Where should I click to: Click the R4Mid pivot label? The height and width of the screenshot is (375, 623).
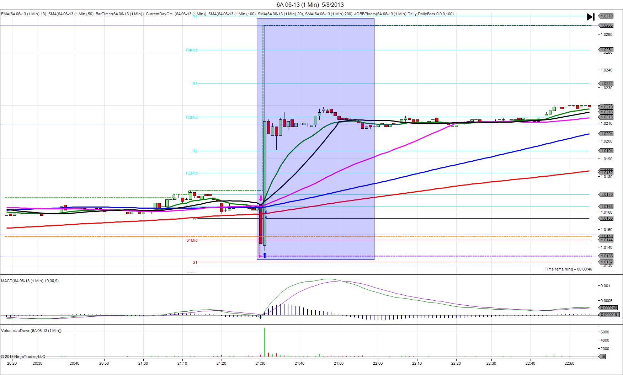point(192,50)
